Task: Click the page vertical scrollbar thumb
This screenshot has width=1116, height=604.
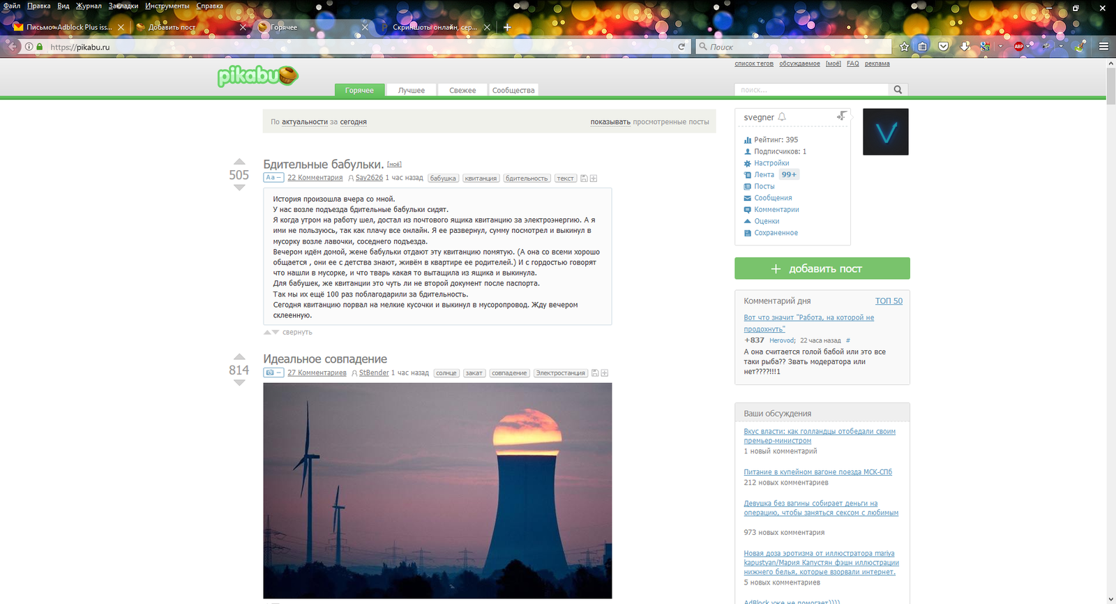Action: [x=1111, y=86]
